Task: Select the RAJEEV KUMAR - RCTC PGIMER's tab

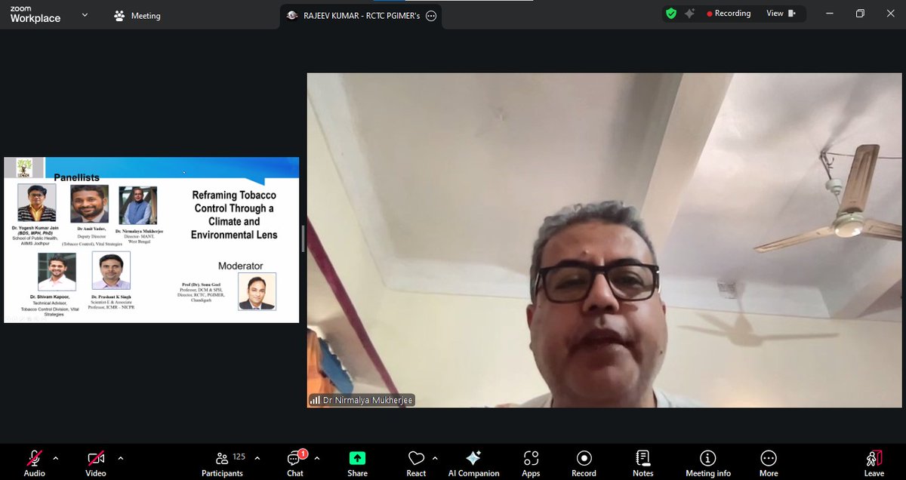Action: (x=361, y=15)
